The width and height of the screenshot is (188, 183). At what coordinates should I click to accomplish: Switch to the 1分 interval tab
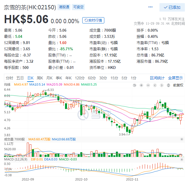(133, 78)
